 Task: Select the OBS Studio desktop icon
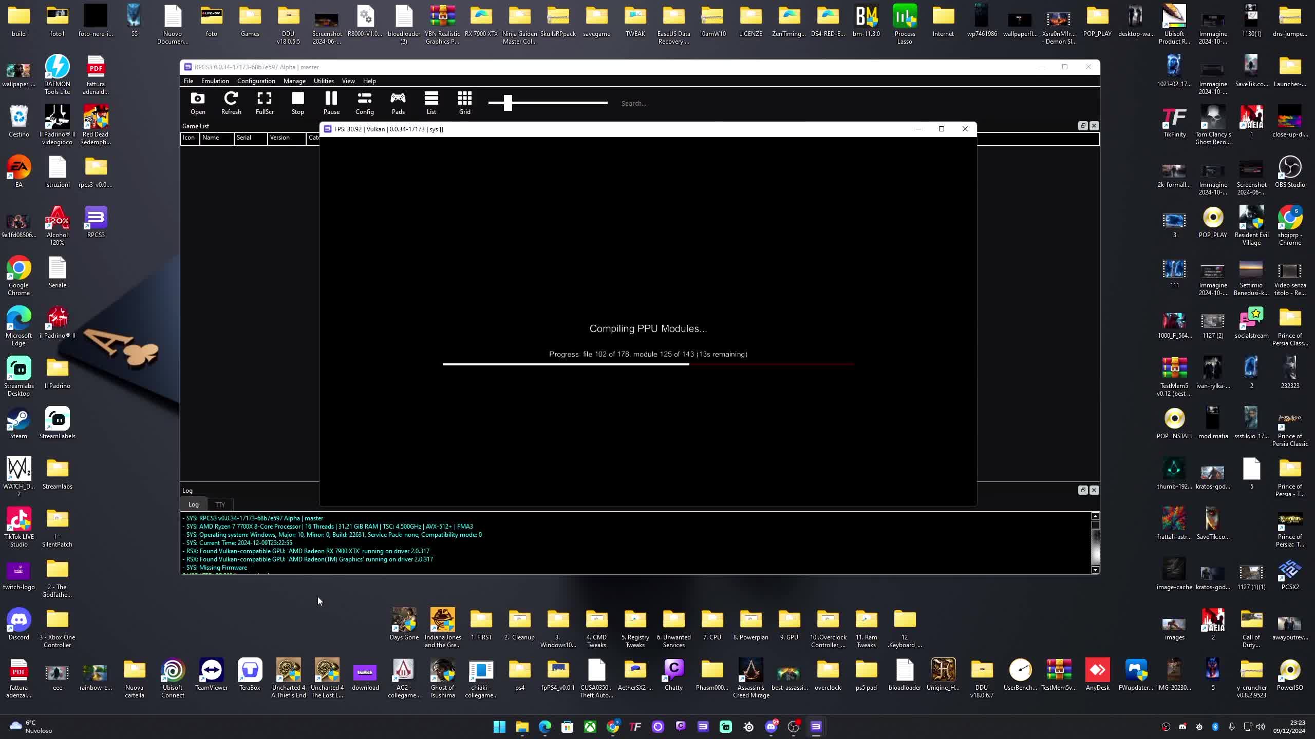(1290, 172)
